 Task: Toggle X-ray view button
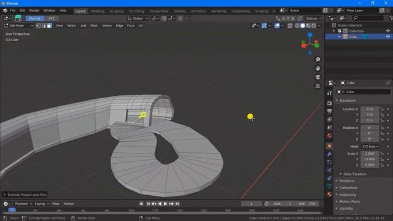pyautogui.click(x=290, y=26)
